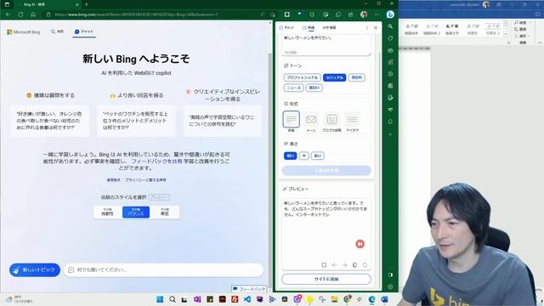Start a New topic
The height and width of the screenshot is (306, 544).
pos(35,269)
